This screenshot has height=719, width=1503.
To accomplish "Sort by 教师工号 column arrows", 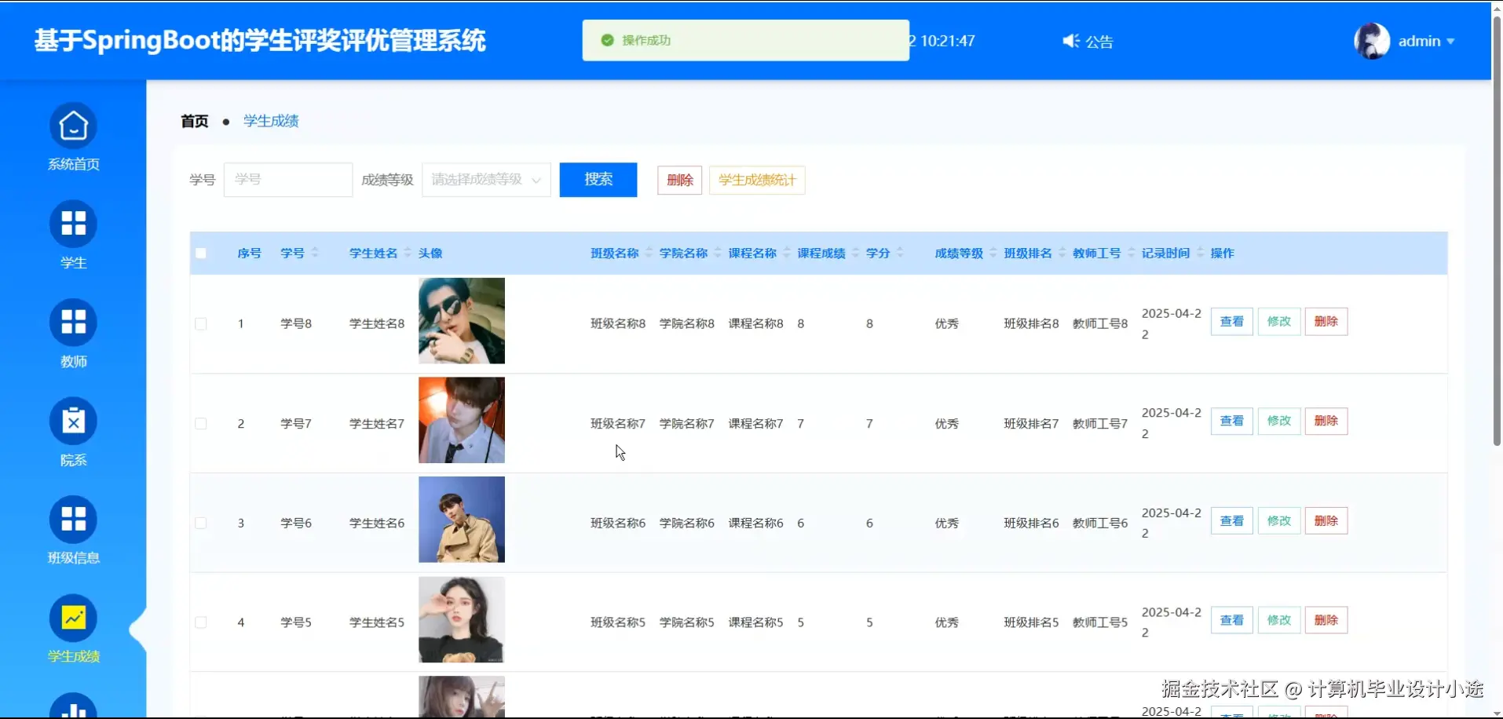I will [x=1131, y=253].
